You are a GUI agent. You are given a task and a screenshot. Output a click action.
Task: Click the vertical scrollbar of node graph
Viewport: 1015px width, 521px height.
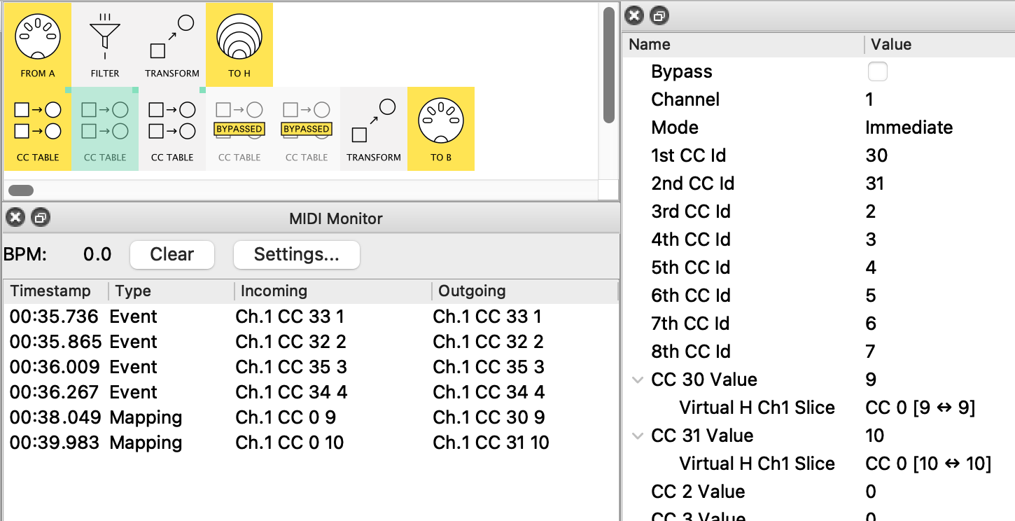[608, 63]
